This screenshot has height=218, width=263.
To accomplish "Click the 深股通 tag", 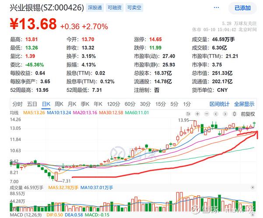I will [95, 7].
